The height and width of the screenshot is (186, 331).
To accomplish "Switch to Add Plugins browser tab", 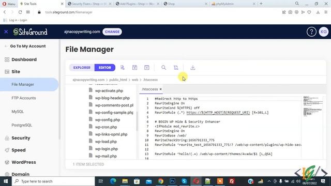I will pos(137,4).
